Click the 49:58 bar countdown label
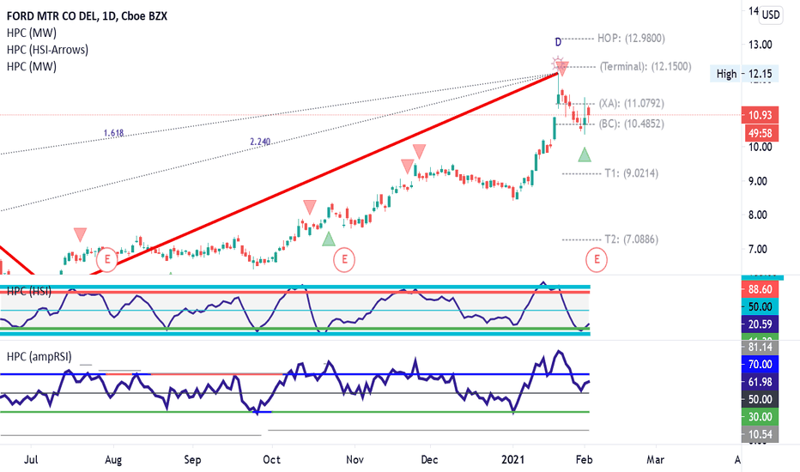This screenshot has height=472, width=800. point(760,133)
